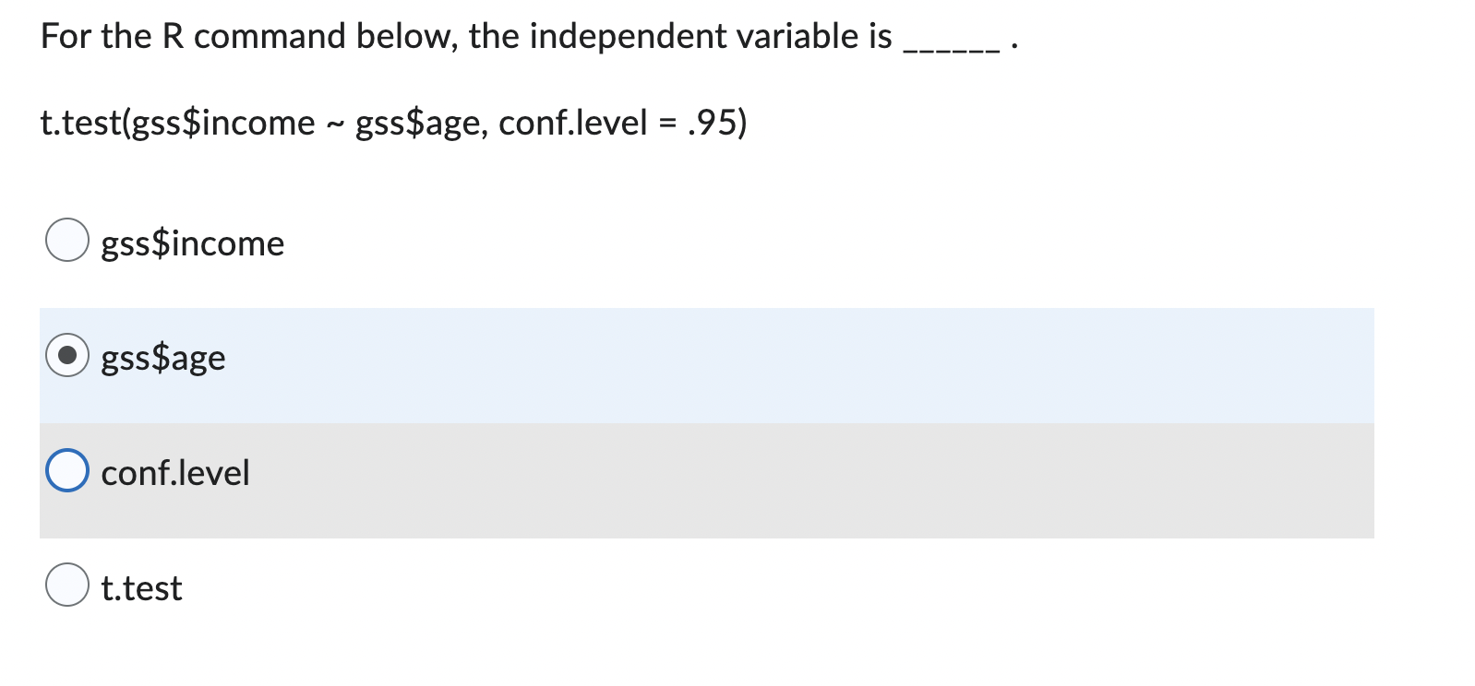Click the last answer option row
The image size is (1475, 686).
click(x=141, y=587)
